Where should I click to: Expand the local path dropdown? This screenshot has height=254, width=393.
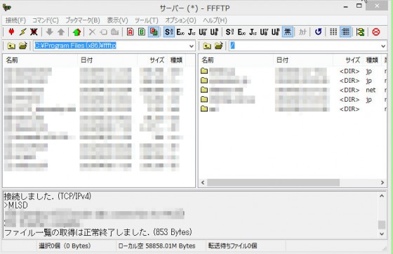pos(191,46)
